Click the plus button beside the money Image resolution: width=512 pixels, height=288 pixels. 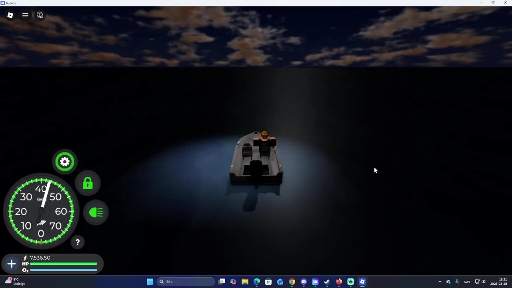click(12, 264)
